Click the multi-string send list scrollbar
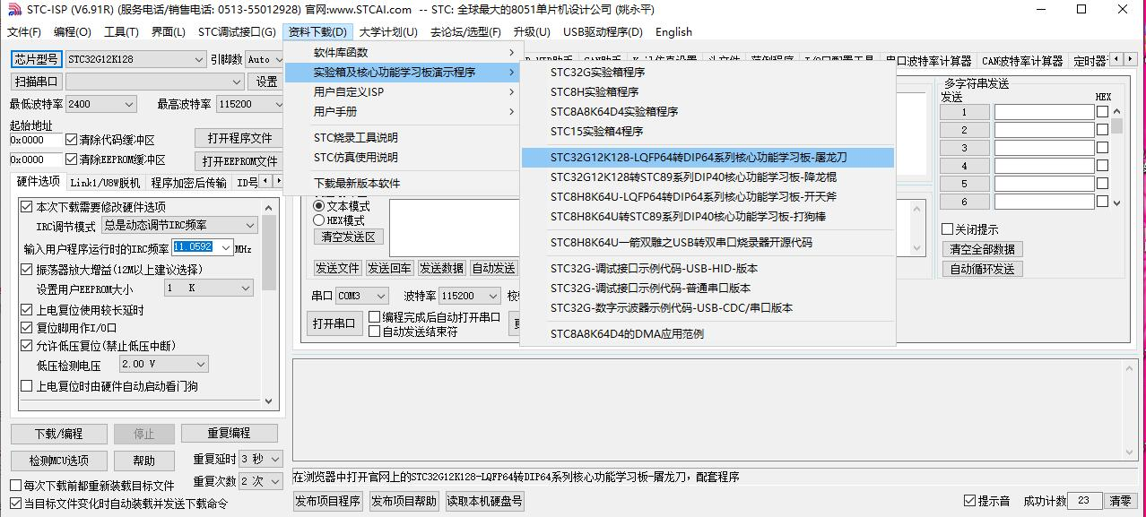Screen dimensions: 1146x517 click(x=1117, y=158)
